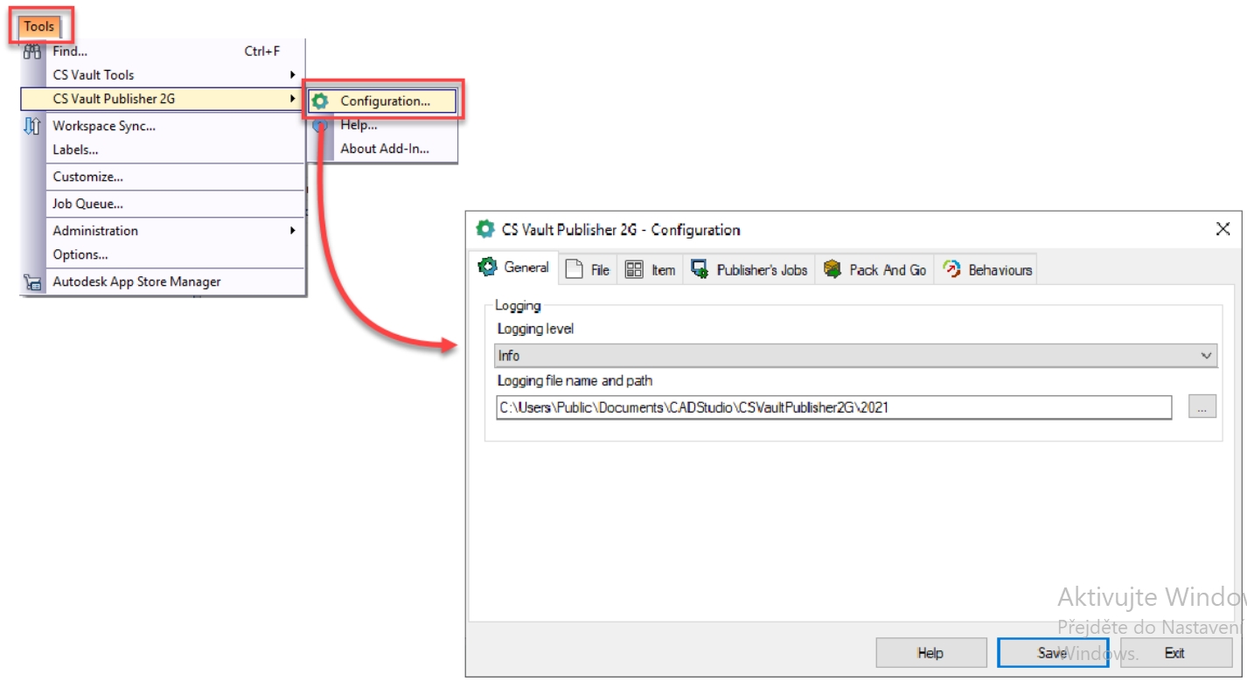Viewport: 1247px width, 681px height.
Task: Switch to the Item tab
Action: click(x=651, y=270)
